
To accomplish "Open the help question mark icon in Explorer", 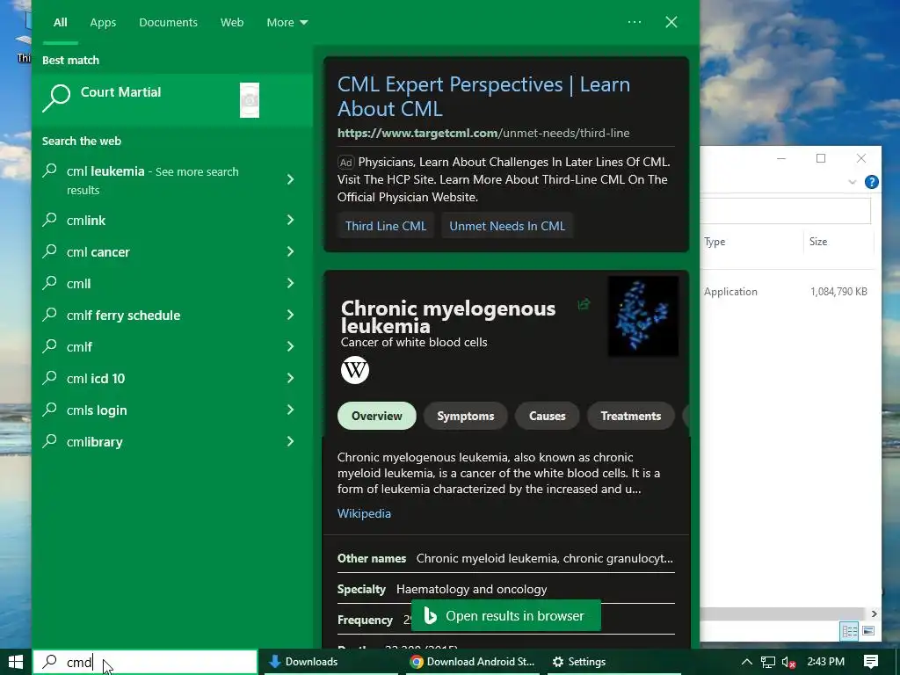I will pos(871,182).
